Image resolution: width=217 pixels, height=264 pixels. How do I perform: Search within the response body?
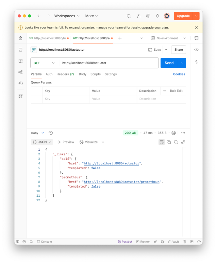(176, 142)
